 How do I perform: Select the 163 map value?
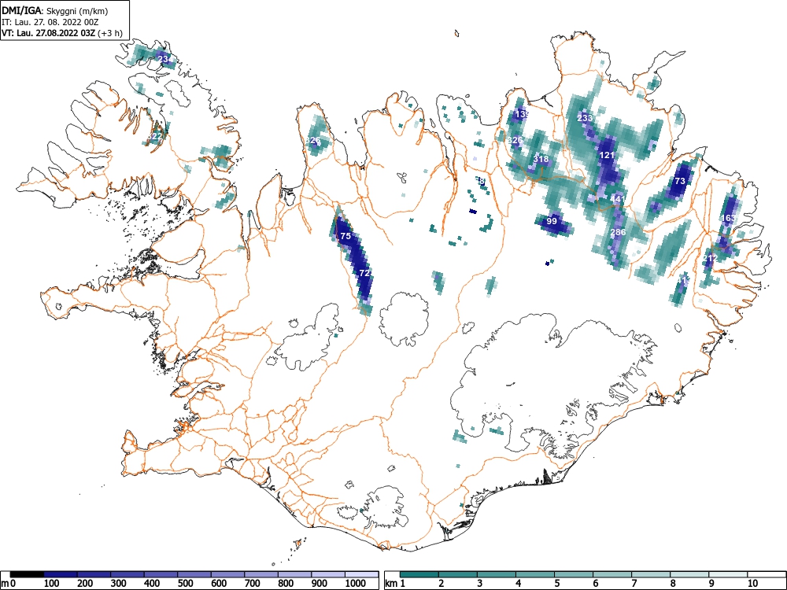728,218
